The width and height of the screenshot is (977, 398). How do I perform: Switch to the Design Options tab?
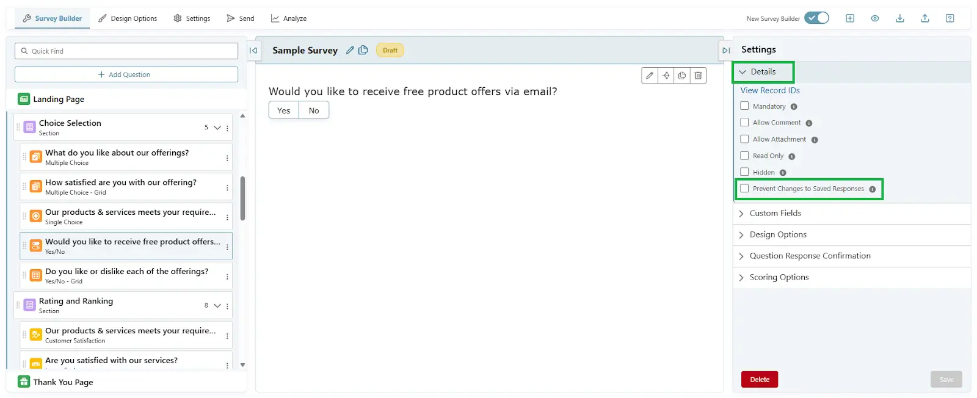pyautogui.click(x=128, y=18)
